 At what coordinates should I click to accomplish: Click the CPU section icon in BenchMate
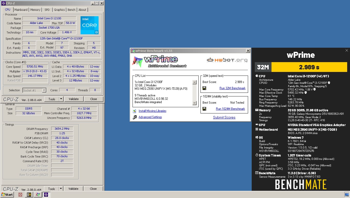click(x=257, y=76)
